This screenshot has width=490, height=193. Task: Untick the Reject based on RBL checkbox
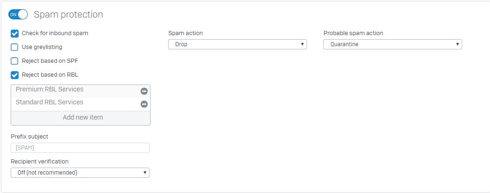[x=15, y=75]
